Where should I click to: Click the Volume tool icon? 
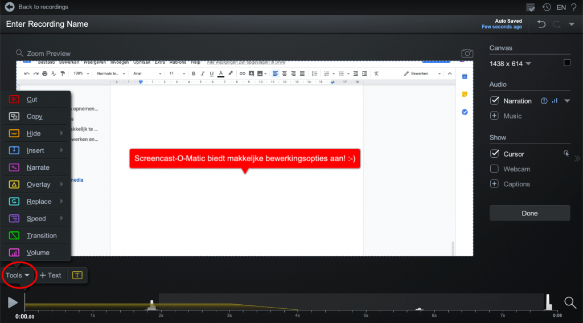tap(14, 253)
